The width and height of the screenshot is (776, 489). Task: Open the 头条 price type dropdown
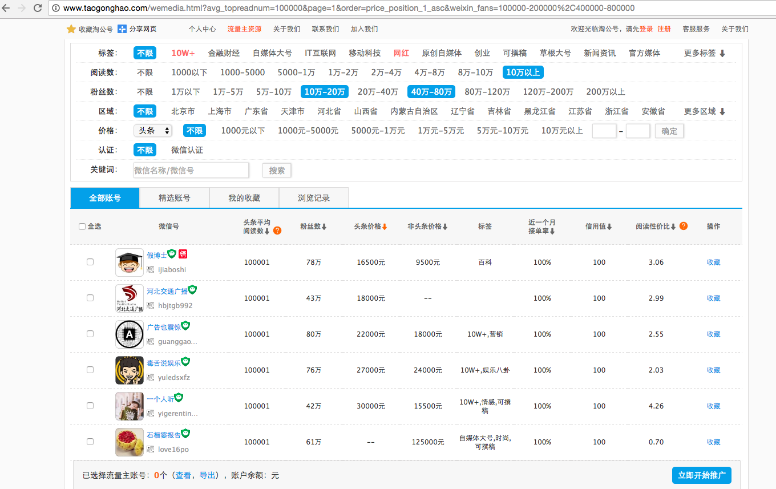click(153, 131)
